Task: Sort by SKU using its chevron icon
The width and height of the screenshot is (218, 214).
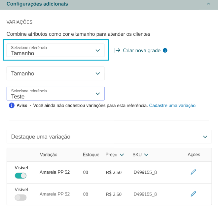Action: point(146,155)
